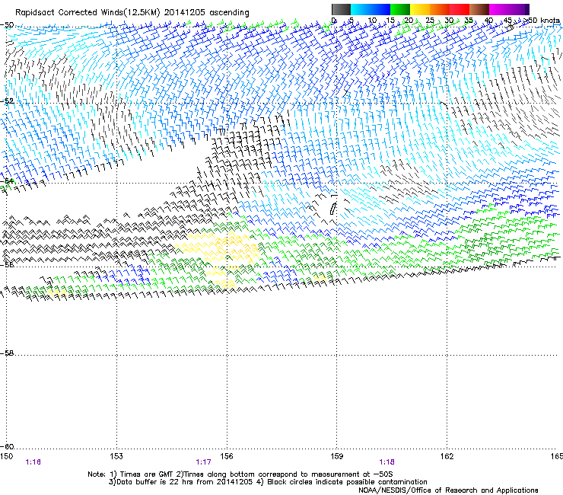Click the 'Black circles indicate possible contamination' note

pyautogui.click(x=347, y=482)
